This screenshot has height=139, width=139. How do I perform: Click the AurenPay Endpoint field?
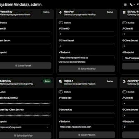[131, 127]
